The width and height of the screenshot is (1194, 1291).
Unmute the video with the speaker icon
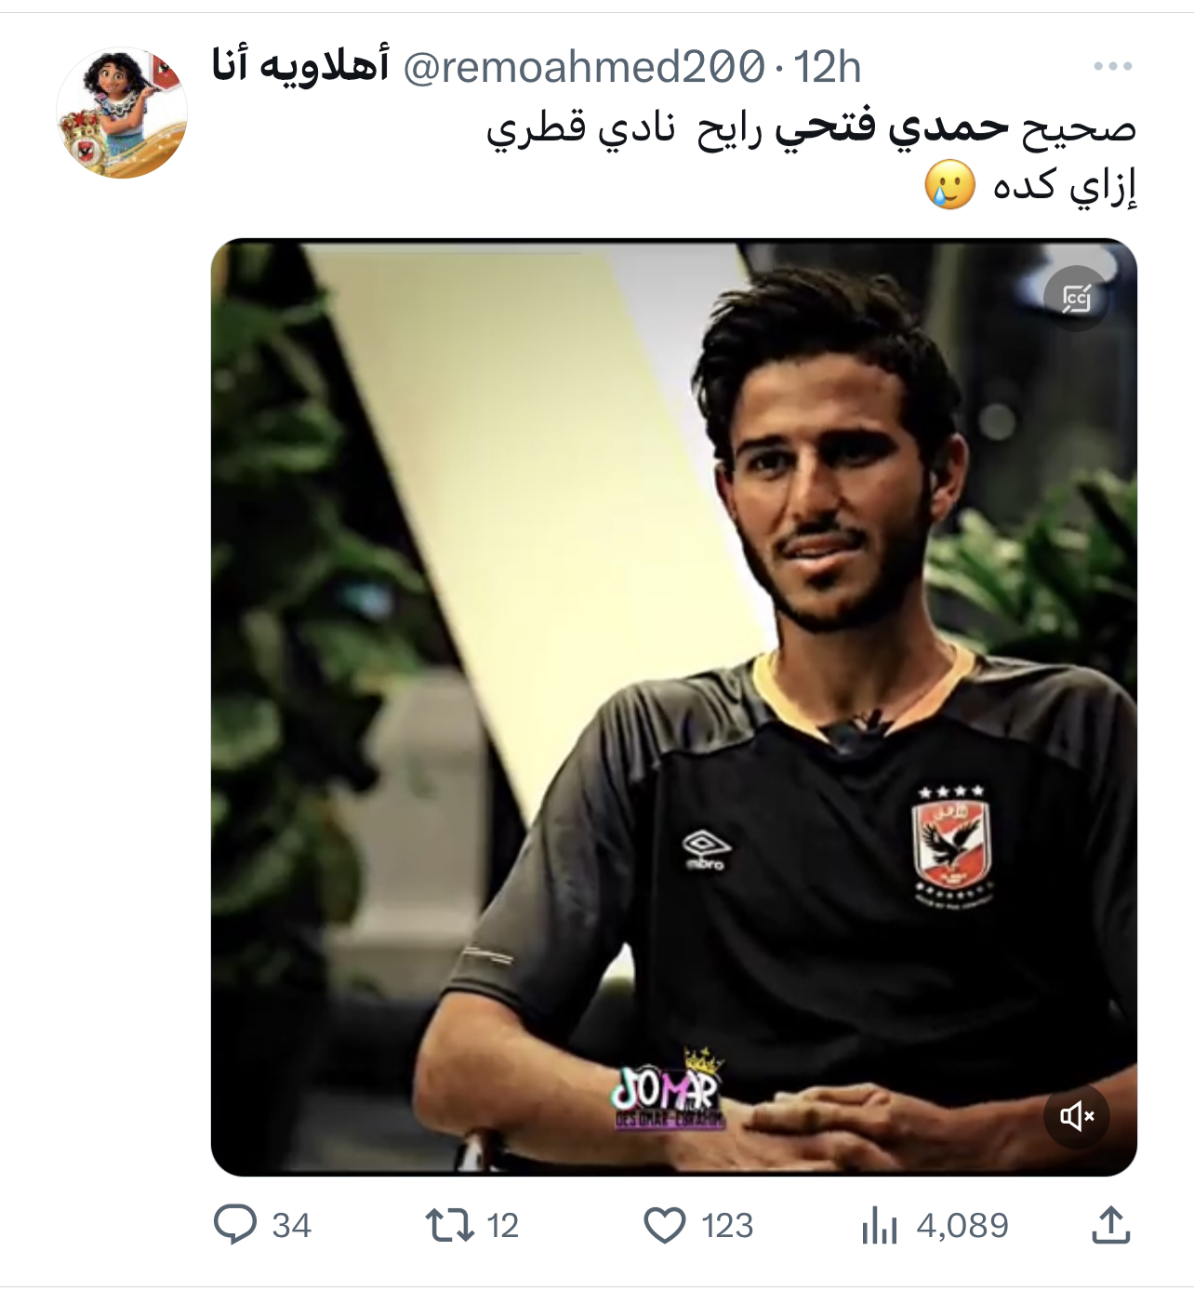coord(1076,1115)
